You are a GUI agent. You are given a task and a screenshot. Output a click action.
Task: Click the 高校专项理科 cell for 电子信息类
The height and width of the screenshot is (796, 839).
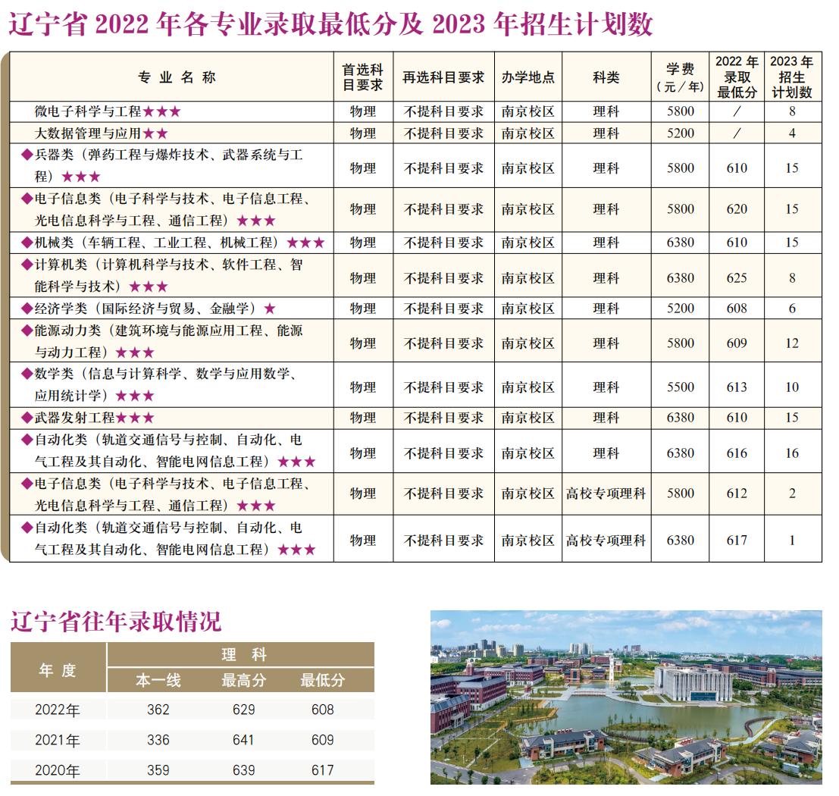(606, 494)
